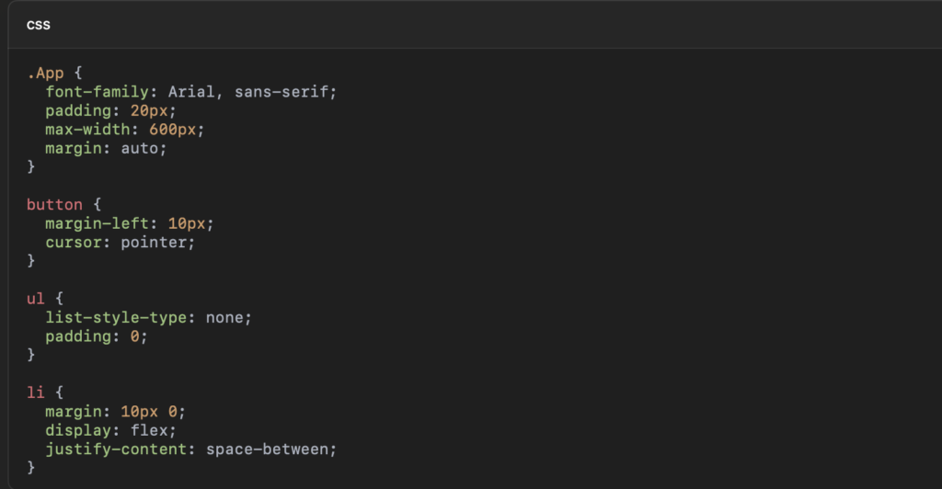
Task: Click the css language label
Action: point(38,25)
